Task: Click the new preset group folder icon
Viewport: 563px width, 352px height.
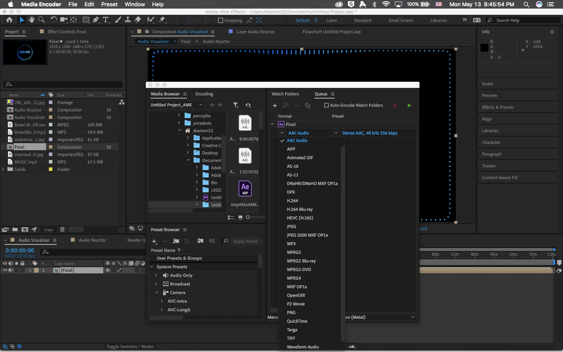Action: [176, 241]
